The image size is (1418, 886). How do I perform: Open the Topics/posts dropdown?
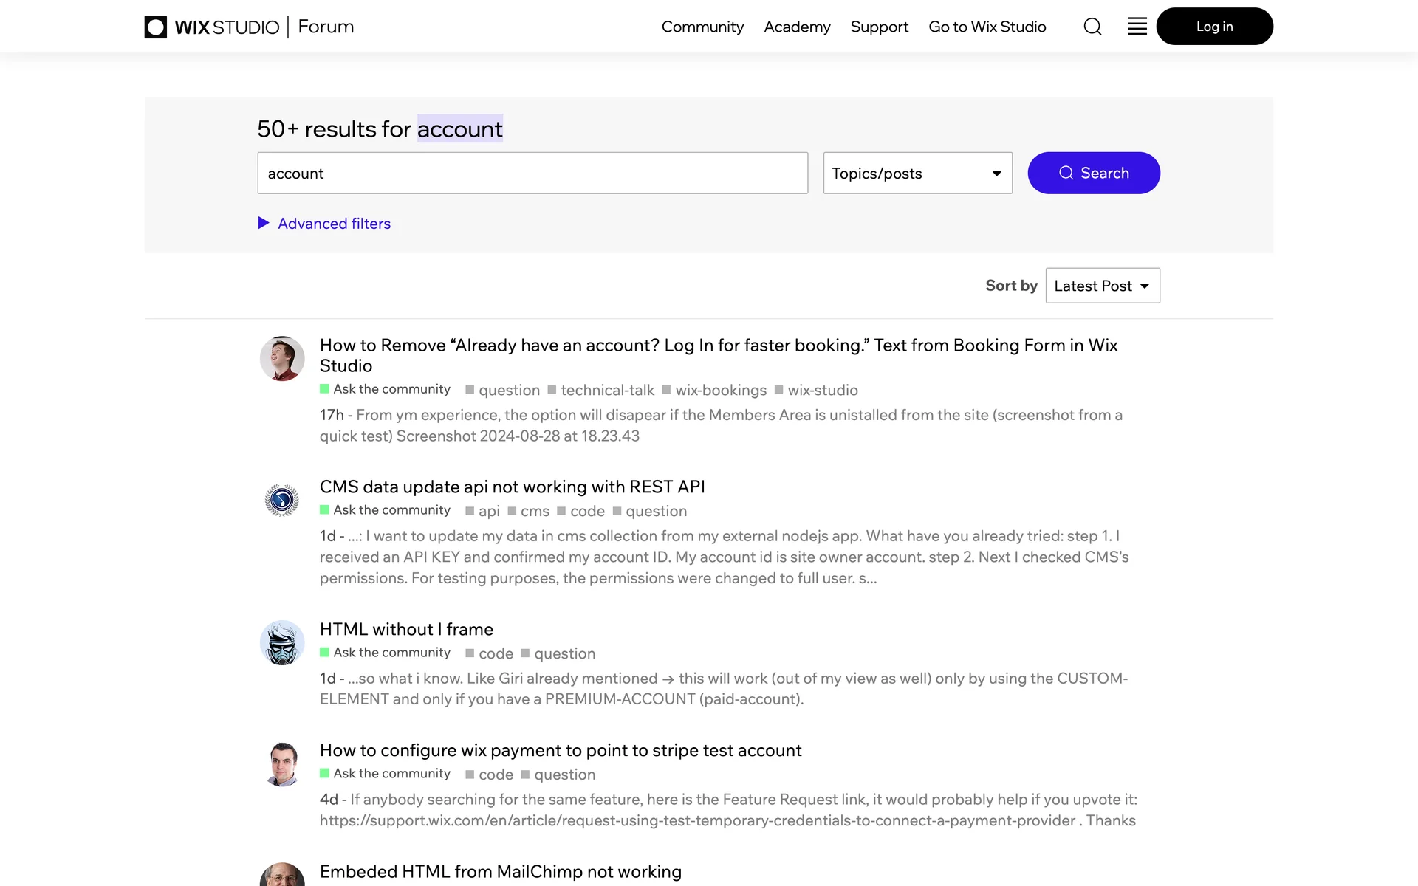pos(917,174)
